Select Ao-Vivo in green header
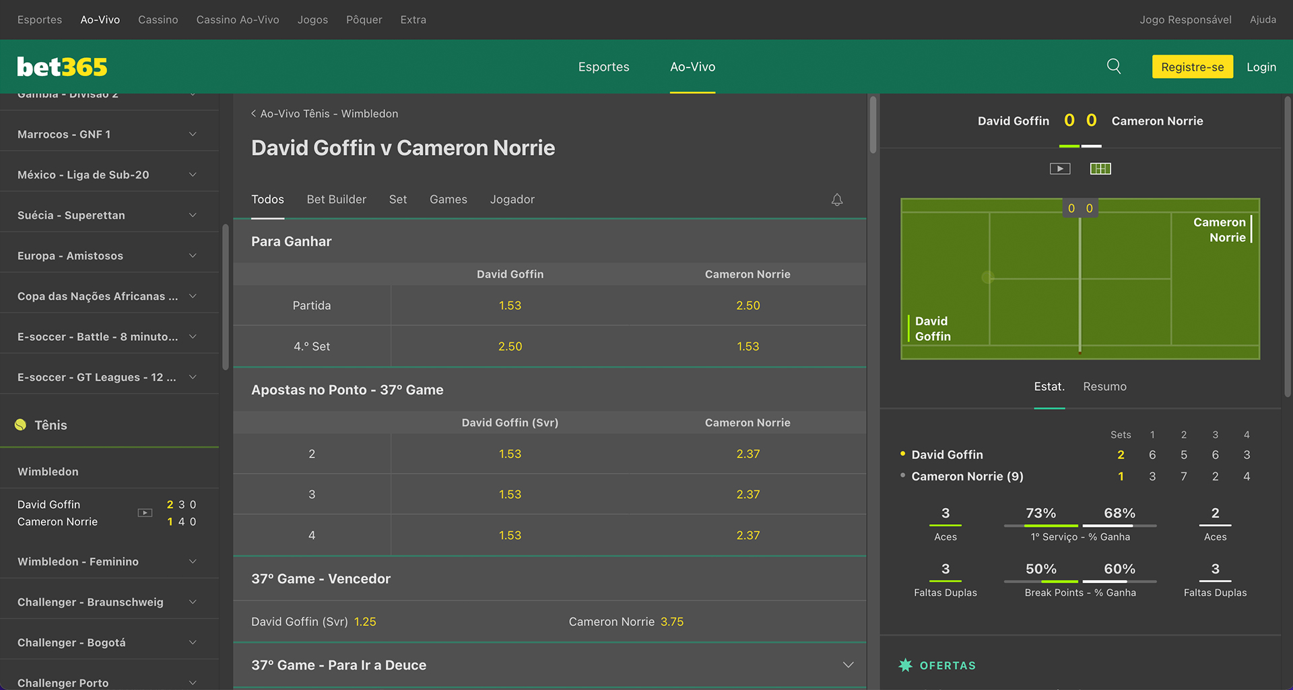1293x690 pixels. pos(692,67)
